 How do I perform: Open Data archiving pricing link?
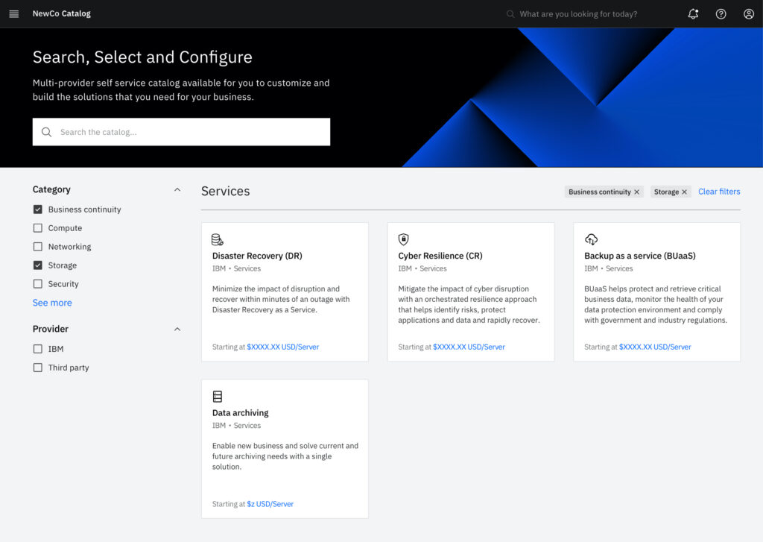click(270, 504)
